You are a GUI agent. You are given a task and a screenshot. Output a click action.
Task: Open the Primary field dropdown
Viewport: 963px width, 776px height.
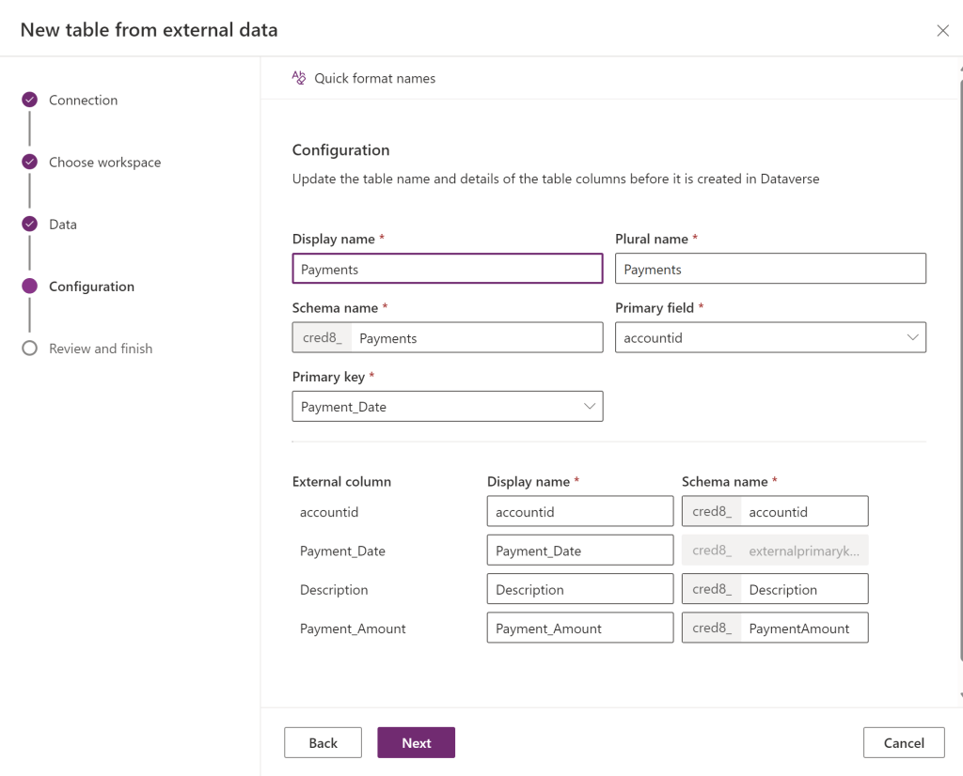770,337
